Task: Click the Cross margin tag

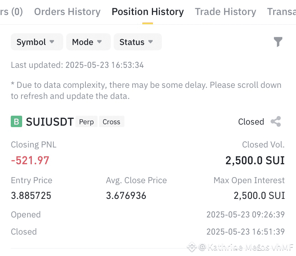Action: pyautogui.click(x=112, y=122)
